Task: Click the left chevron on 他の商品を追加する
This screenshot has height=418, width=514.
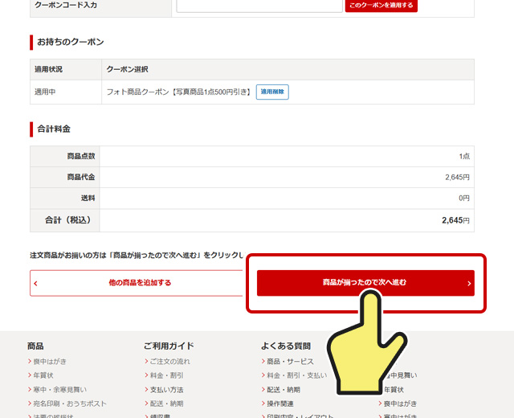Action: click(36, 284)
